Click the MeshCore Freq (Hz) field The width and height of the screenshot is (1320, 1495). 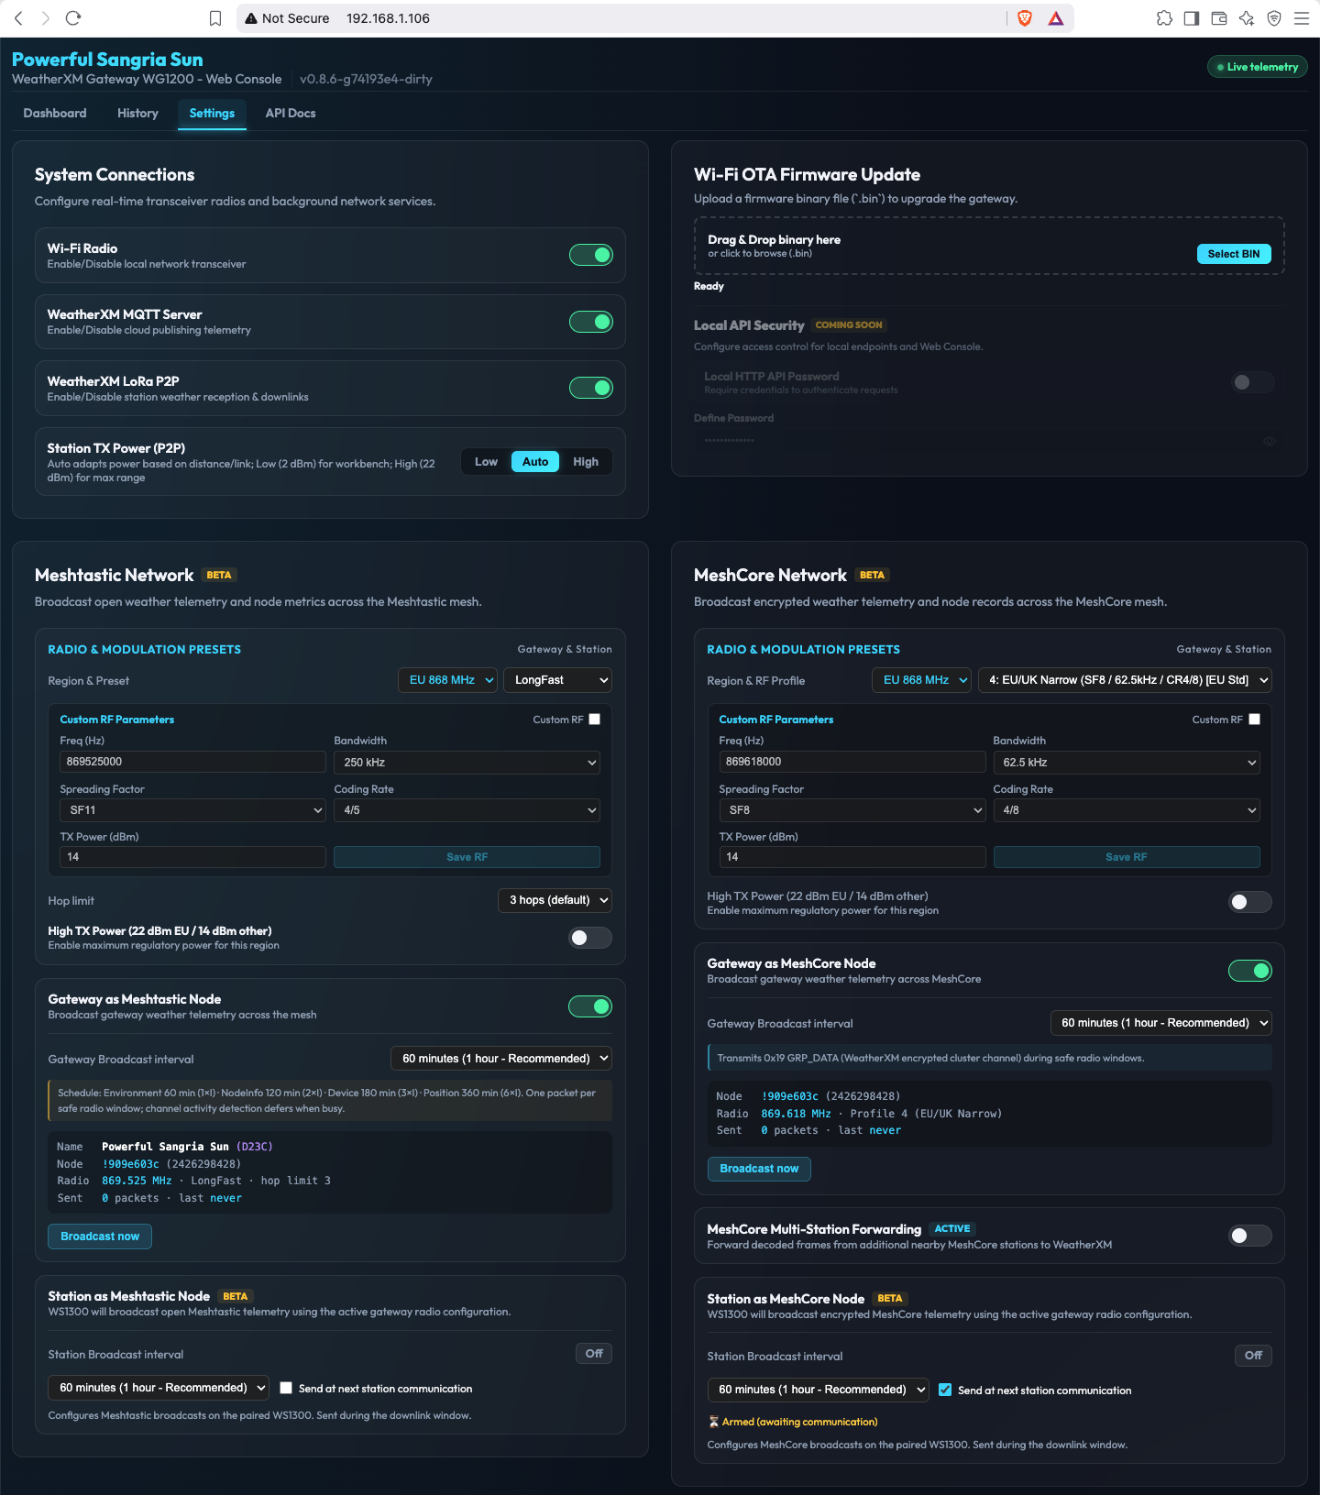(x=852, y=762)
